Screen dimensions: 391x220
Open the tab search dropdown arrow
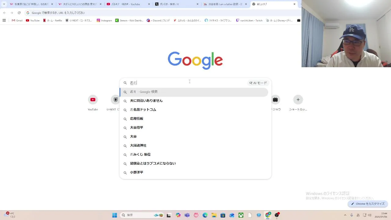4,4
